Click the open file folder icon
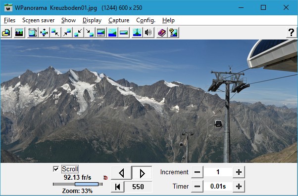The image size is (298, 196). (6, 33)
